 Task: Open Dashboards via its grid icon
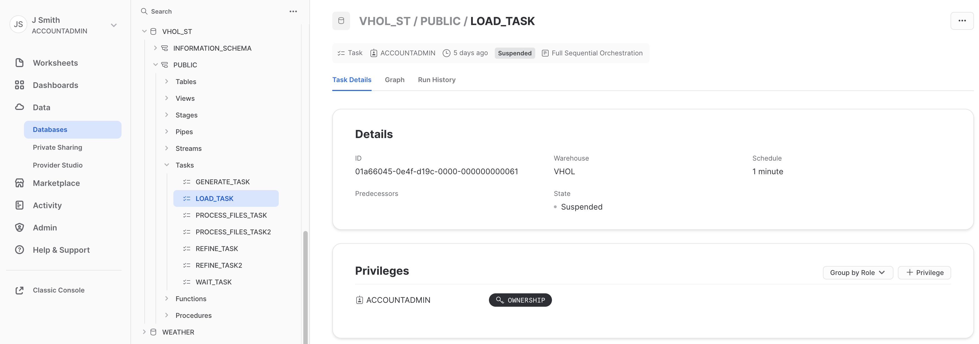pyautogui.click(x=20, y=85)
